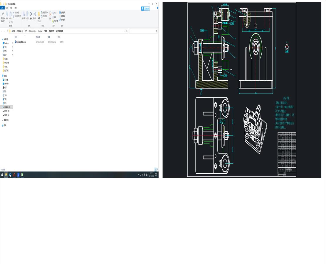Click Select all (全部选择) in ribbon
Screen dimensions: 326x264
click(62, 12)
